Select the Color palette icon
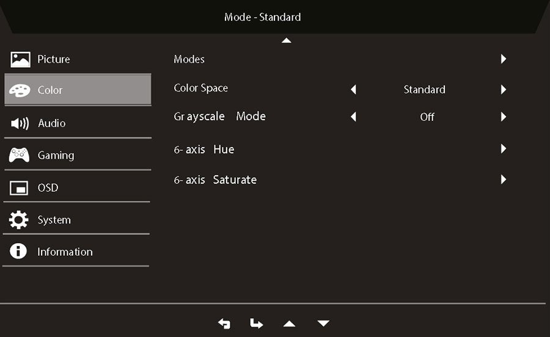The image size is (550, 337). [20, 90]
